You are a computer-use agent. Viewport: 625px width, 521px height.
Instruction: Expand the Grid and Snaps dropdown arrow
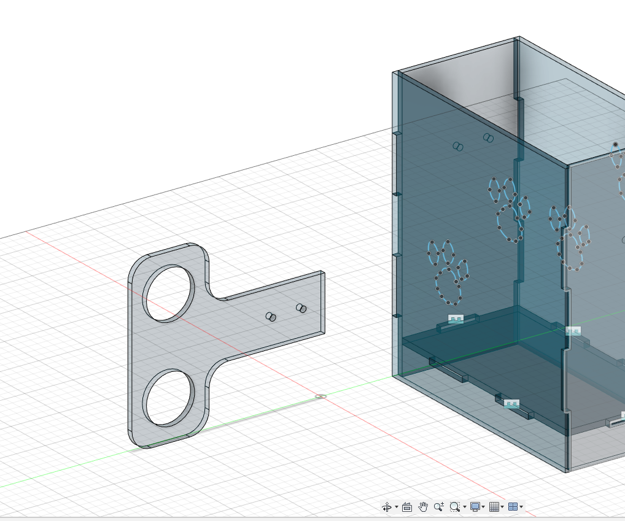[502, 507]
